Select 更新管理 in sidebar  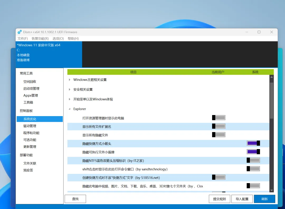[x=30, y=147]
